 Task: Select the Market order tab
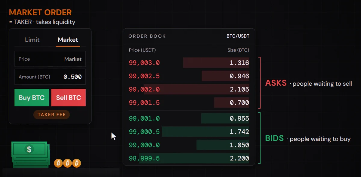pos(68,40)
